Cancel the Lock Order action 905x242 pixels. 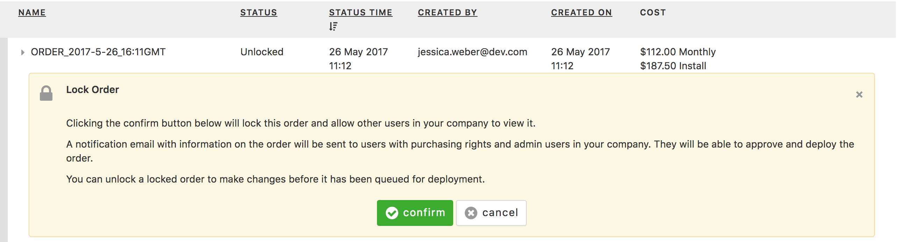(x=491, y=213)
